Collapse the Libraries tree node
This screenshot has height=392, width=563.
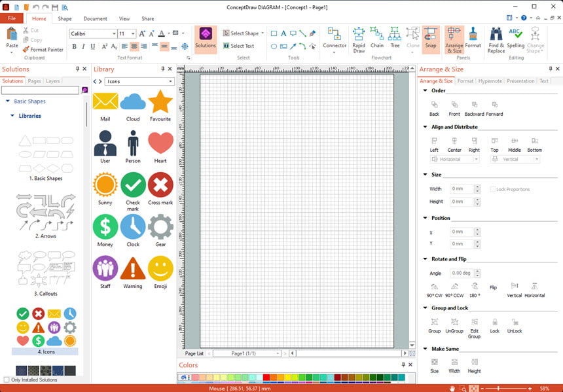tap(12, 116)
